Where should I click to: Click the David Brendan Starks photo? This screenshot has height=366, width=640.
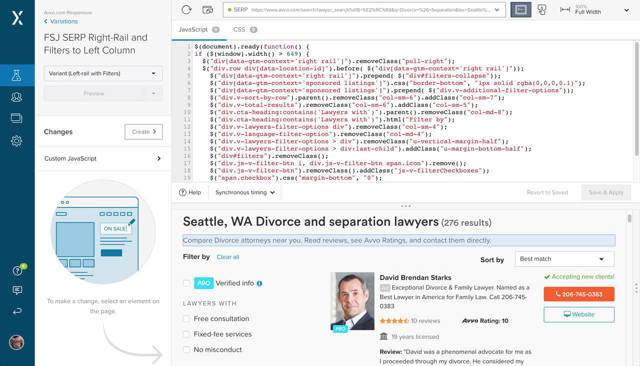point(352,301)
